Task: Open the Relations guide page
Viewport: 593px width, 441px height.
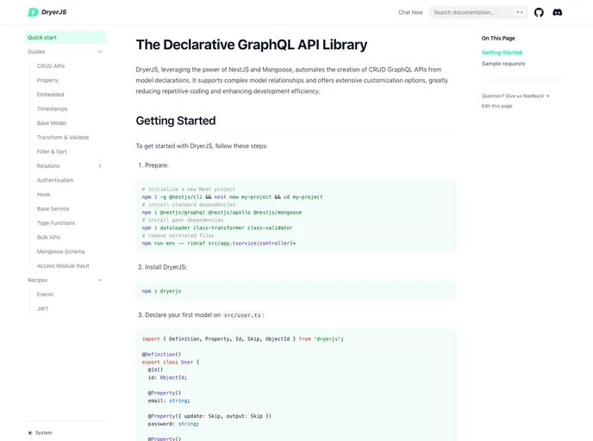Action: 48,166
